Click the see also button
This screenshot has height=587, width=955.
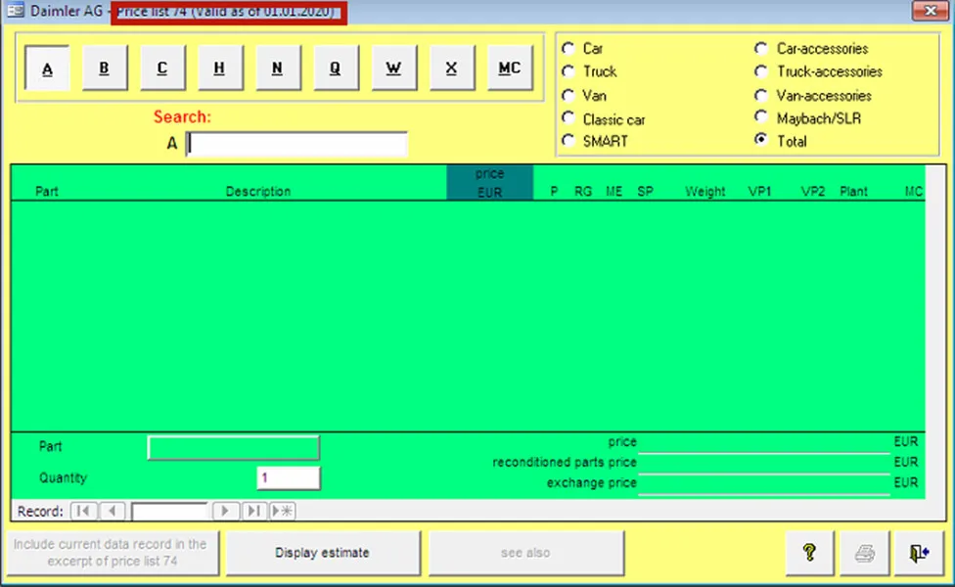[526, 553]
